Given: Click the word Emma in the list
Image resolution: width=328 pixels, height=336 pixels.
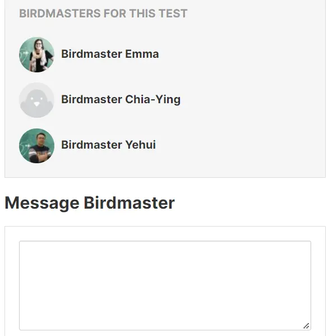Looking at the screenshot, I should [142, 54].
